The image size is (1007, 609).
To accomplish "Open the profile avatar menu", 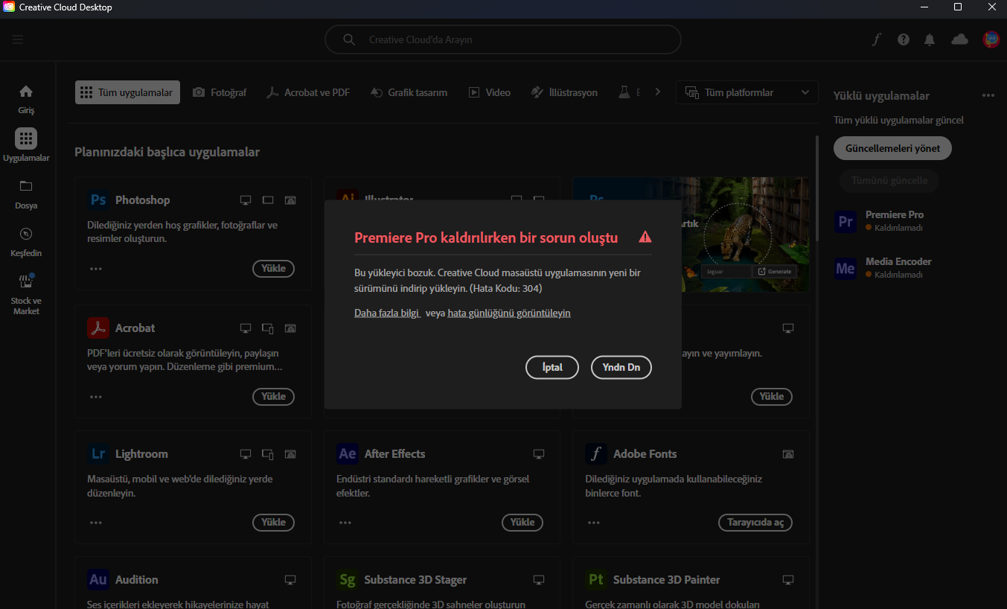I will [991, 39].
